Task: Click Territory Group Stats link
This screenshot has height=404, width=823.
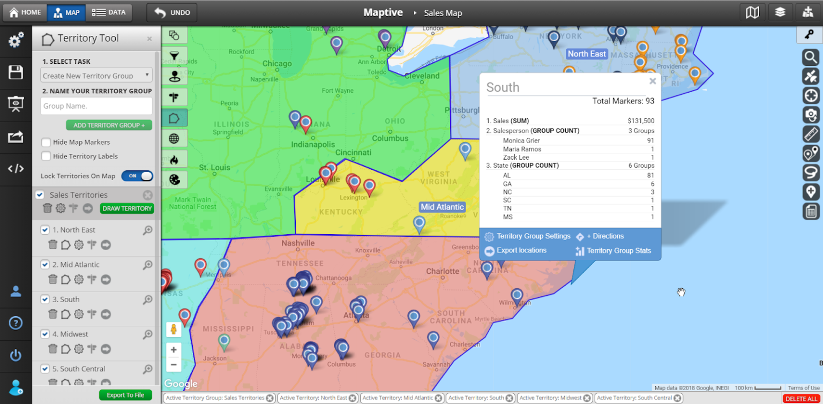Action: (618, 251)
